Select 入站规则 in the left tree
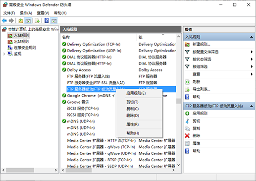The image size is (256, 181). point(21,35)
